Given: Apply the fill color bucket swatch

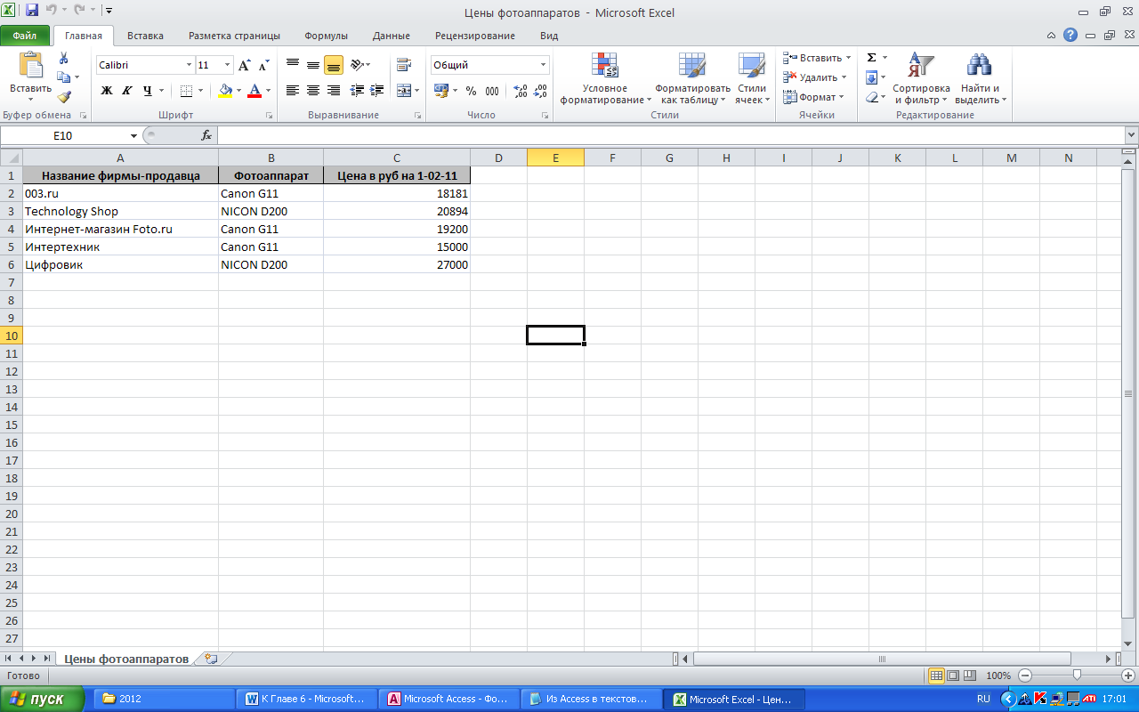Looking at the screenshot, I should (x=225, y=90).
